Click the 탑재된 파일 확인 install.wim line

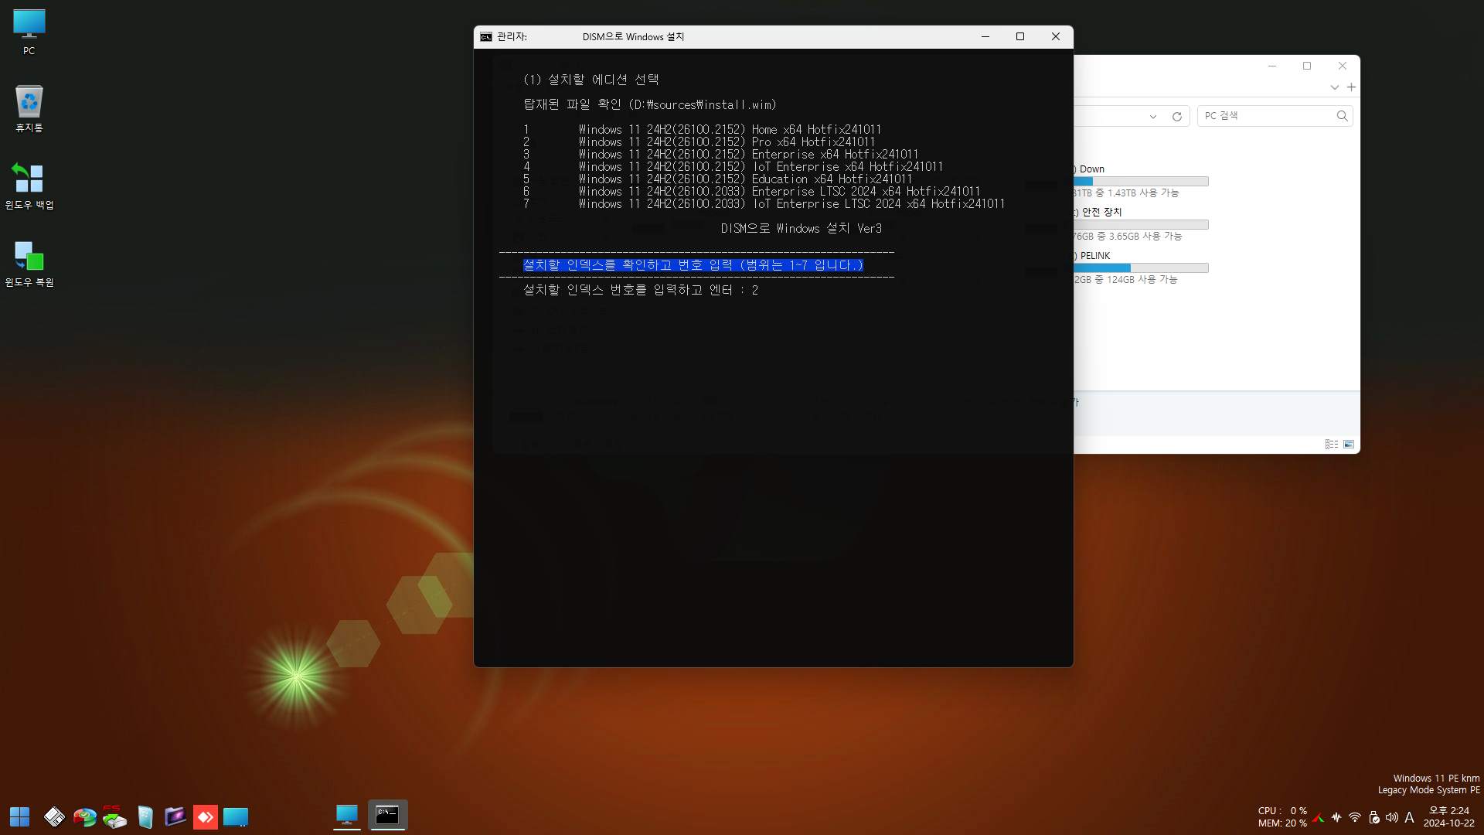650,104
